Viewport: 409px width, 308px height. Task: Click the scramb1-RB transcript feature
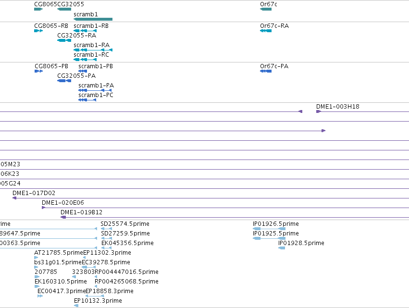point(85,31)
